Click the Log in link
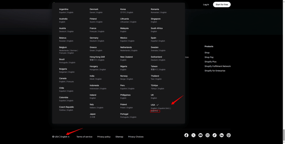The height and width of the screenshot is (144, 285). point(206,4)
